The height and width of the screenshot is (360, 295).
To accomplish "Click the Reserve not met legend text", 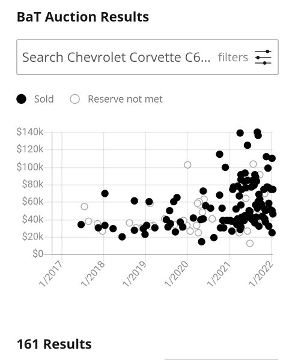I will click(125, 99).
